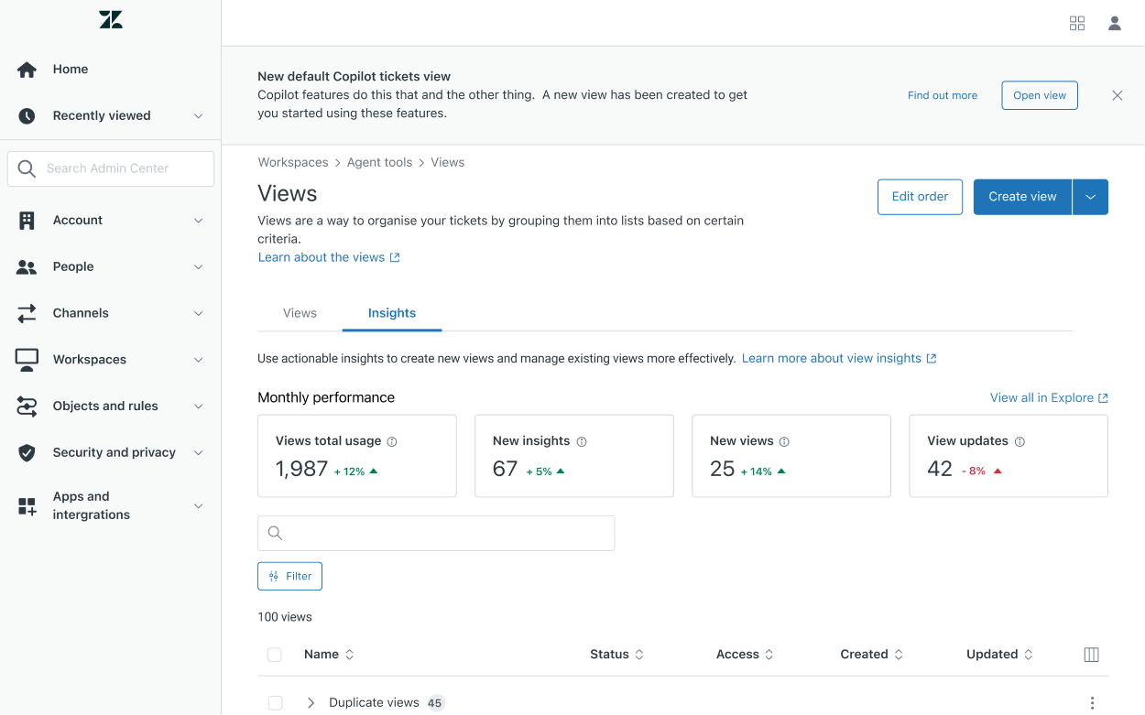Viewport: 1145px width, 715px height.
Task: Click the Home house icon
Action: click(27, 70)
